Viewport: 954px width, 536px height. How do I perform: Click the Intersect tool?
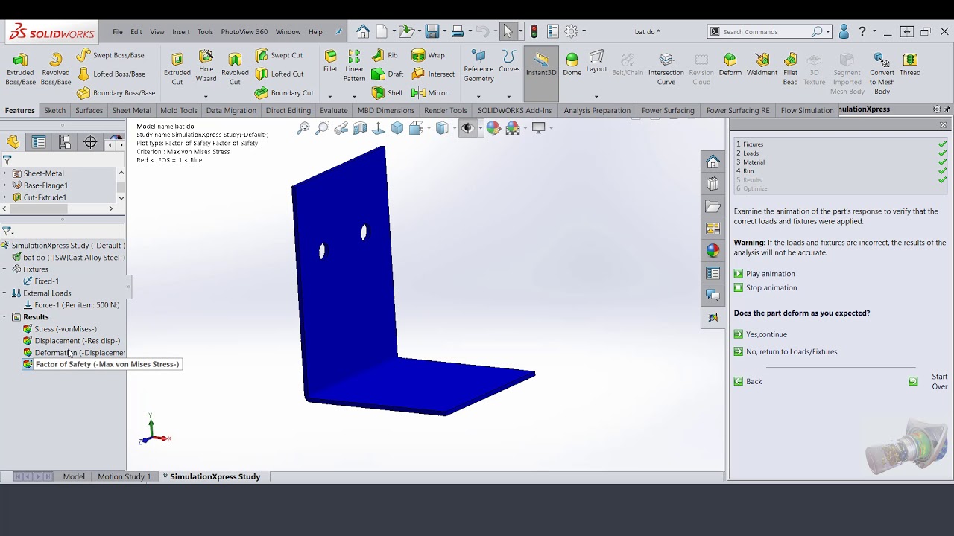pos(432,74)
